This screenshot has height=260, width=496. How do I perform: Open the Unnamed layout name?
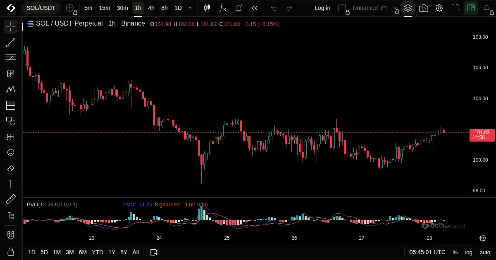tap(365, 8)
